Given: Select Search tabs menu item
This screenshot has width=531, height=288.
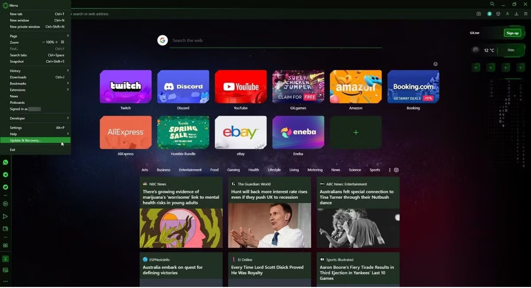Looking at the screenshot, I should 35,55.
